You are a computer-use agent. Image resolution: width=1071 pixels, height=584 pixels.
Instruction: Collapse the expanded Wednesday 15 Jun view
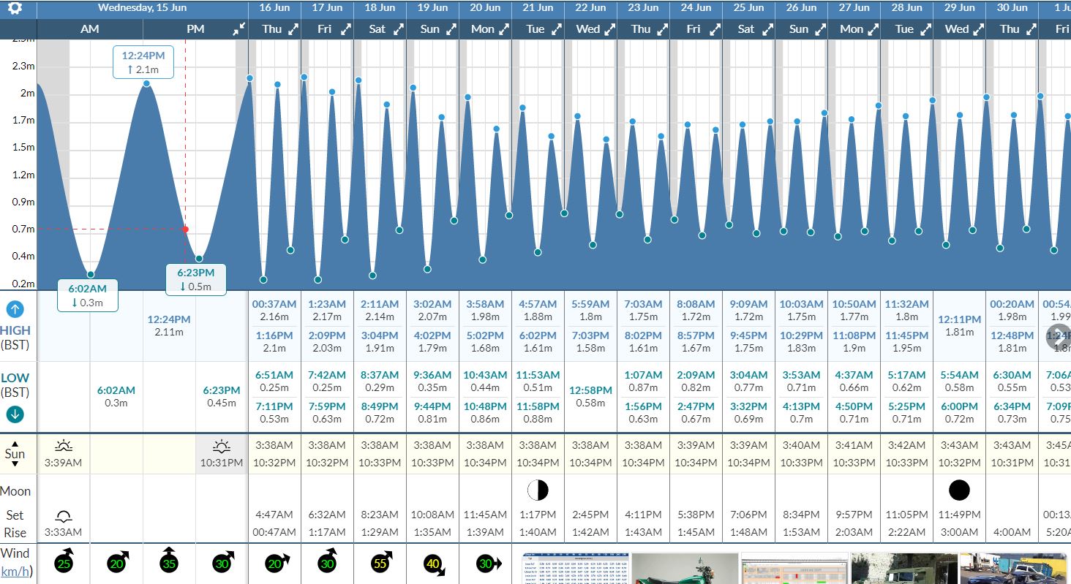[239, 29]
